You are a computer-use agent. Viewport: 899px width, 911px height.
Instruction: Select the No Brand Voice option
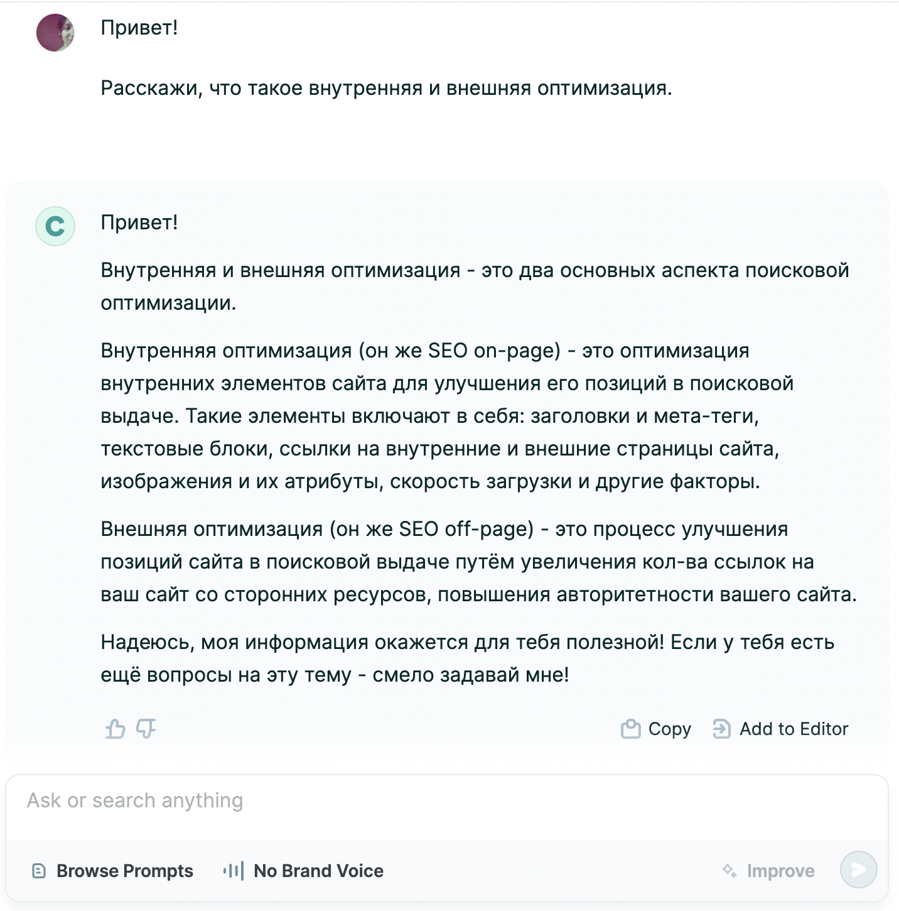(318, 871)
